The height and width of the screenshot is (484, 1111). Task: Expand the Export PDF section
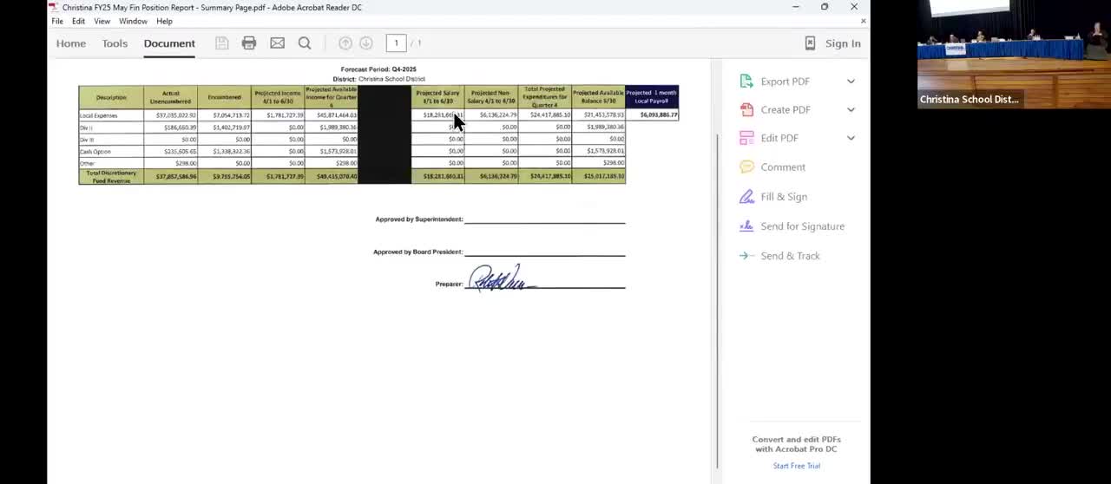click(851, 82)
